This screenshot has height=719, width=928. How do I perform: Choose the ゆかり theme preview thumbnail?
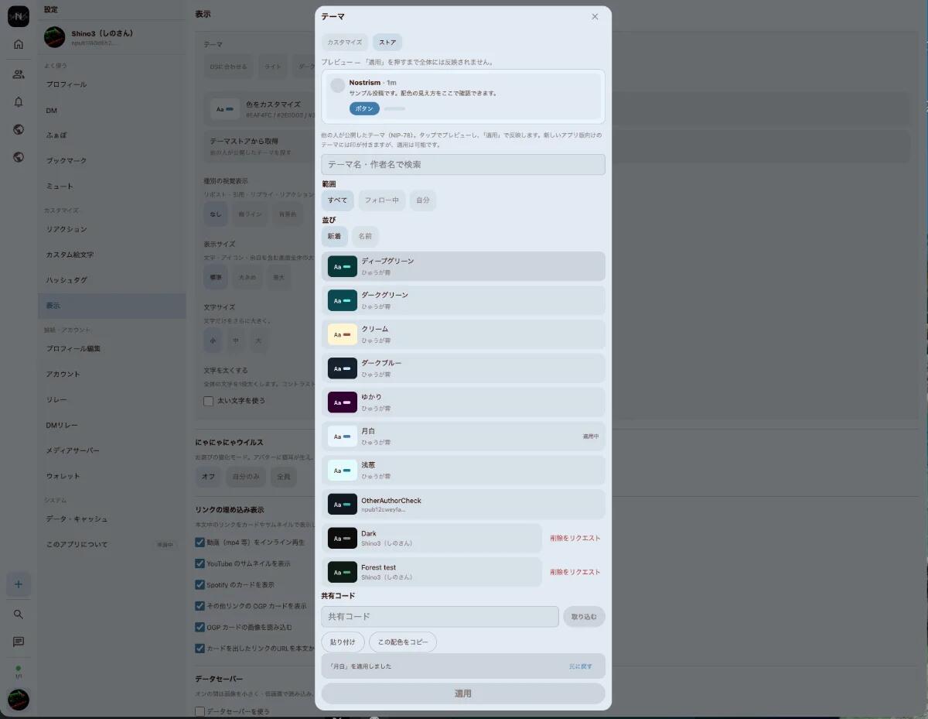[343, 402]
